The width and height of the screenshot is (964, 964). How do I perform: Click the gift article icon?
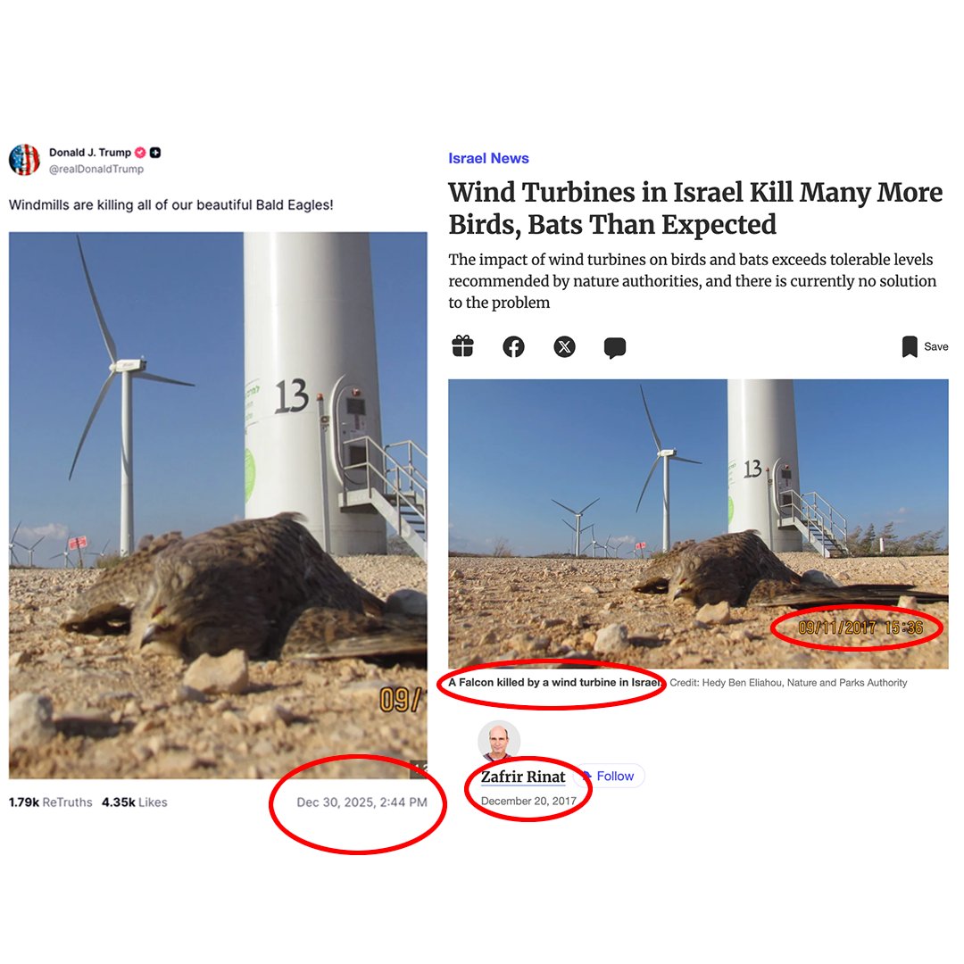click(x=462, y=346)
